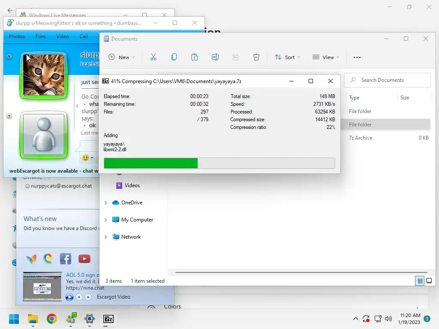Click the MSN butterfly icon in Messenger
439x329 pixels.
pyautogui.click(x=31, y=259)
